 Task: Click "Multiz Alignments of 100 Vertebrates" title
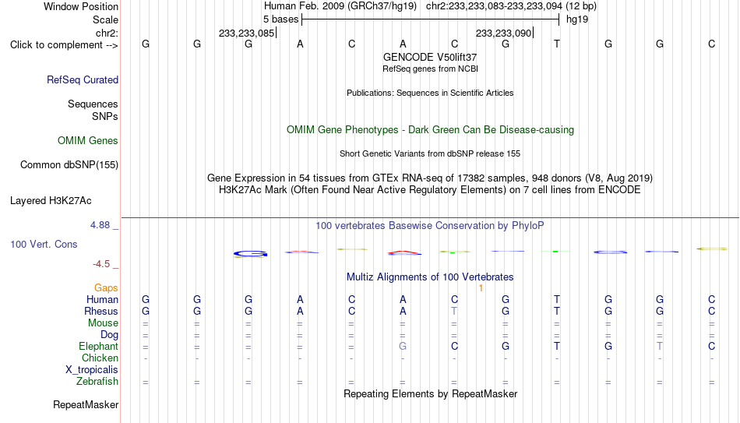(430, 277)
